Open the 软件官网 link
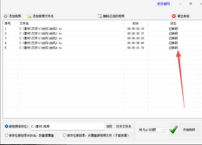Screen dimensions: 202x145 pos(164,4)
